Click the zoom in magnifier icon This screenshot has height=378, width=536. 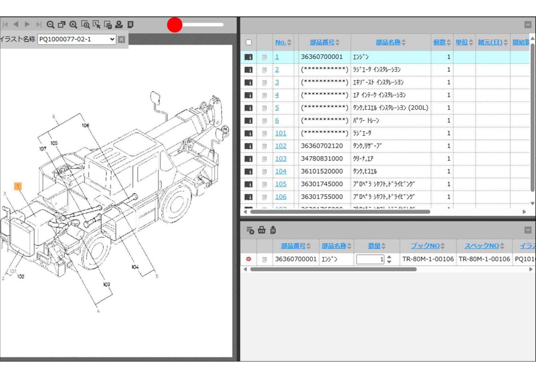click(73, 25)
